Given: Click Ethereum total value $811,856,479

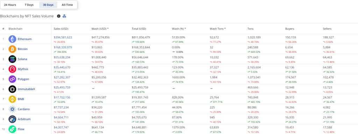Looking at the screenshot, I should click(x=141, y=37).
